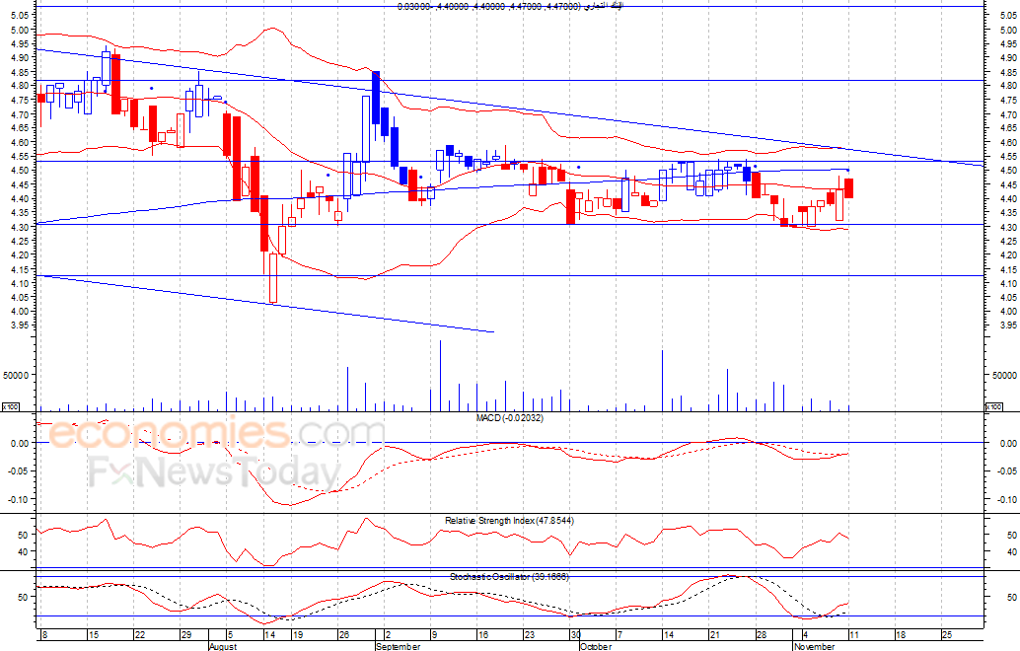Select the date label 21 on time axis
1020x651 pixels.
pyautogui.click(x=714, y=635)
